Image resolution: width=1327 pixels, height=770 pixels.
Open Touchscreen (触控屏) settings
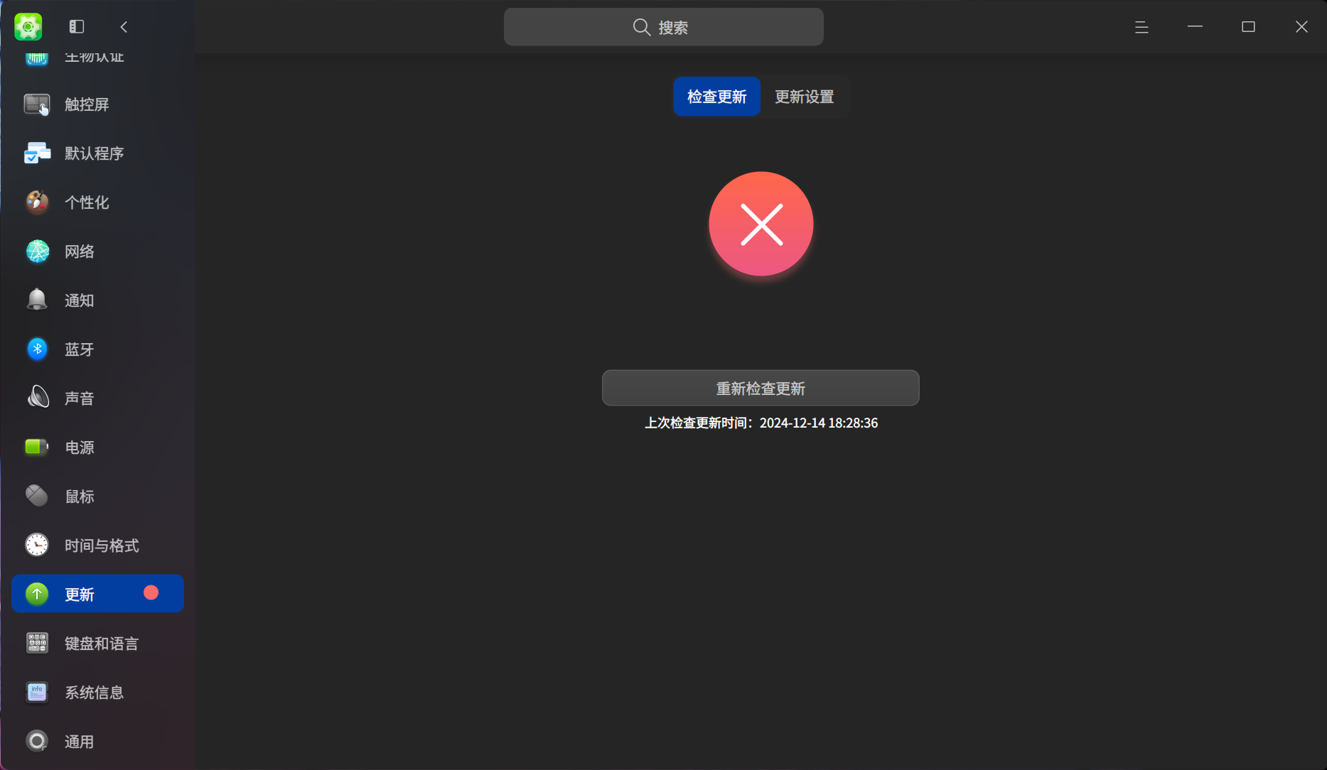tap(85, 104)
